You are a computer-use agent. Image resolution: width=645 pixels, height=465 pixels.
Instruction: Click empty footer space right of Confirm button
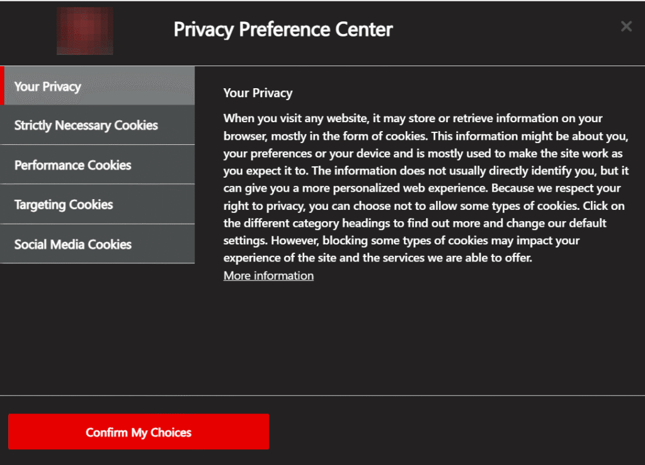[454, 432]
